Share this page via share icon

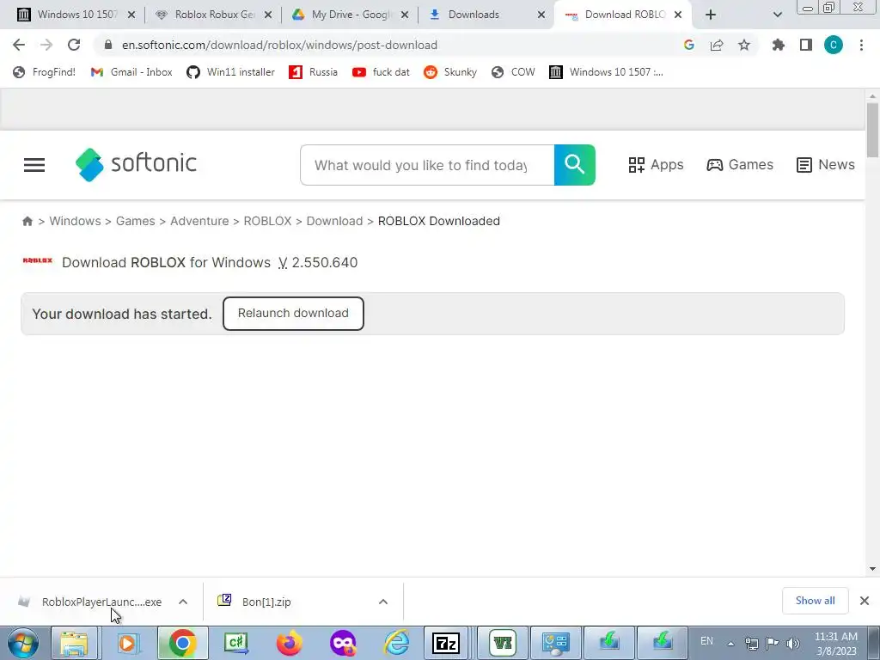(x=717, y=45)
